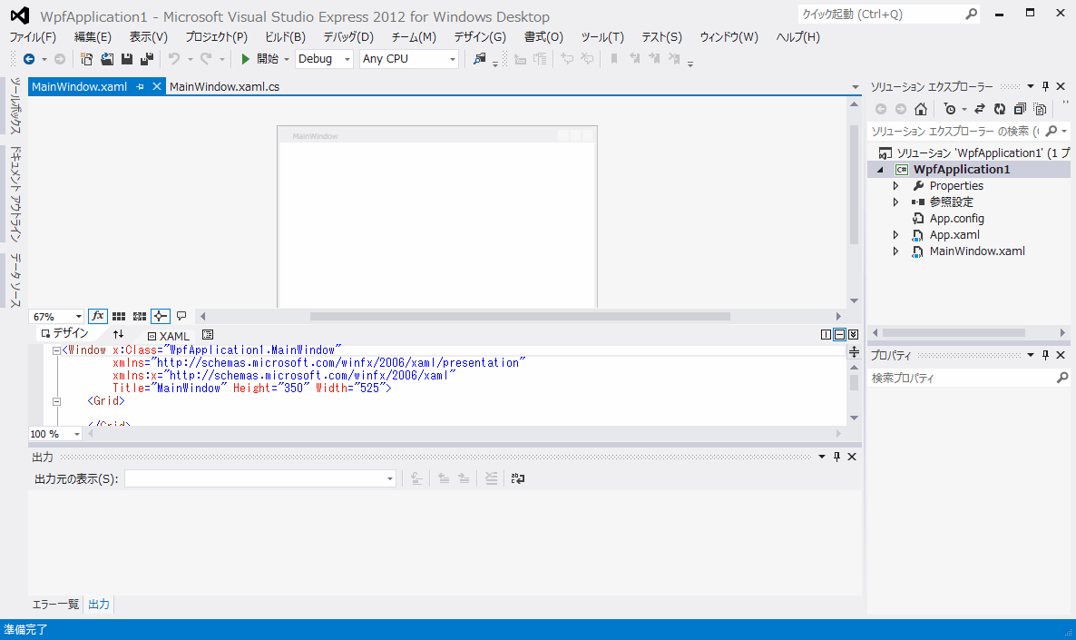Image resolution: width=1076 pixels, height=640 pixels.
Task: Click the Undo arrow icon
Action: click(174, 59)
